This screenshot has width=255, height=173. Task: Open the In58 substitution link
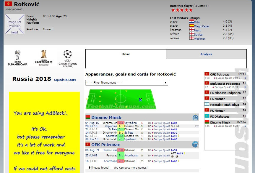click(174, 129)
